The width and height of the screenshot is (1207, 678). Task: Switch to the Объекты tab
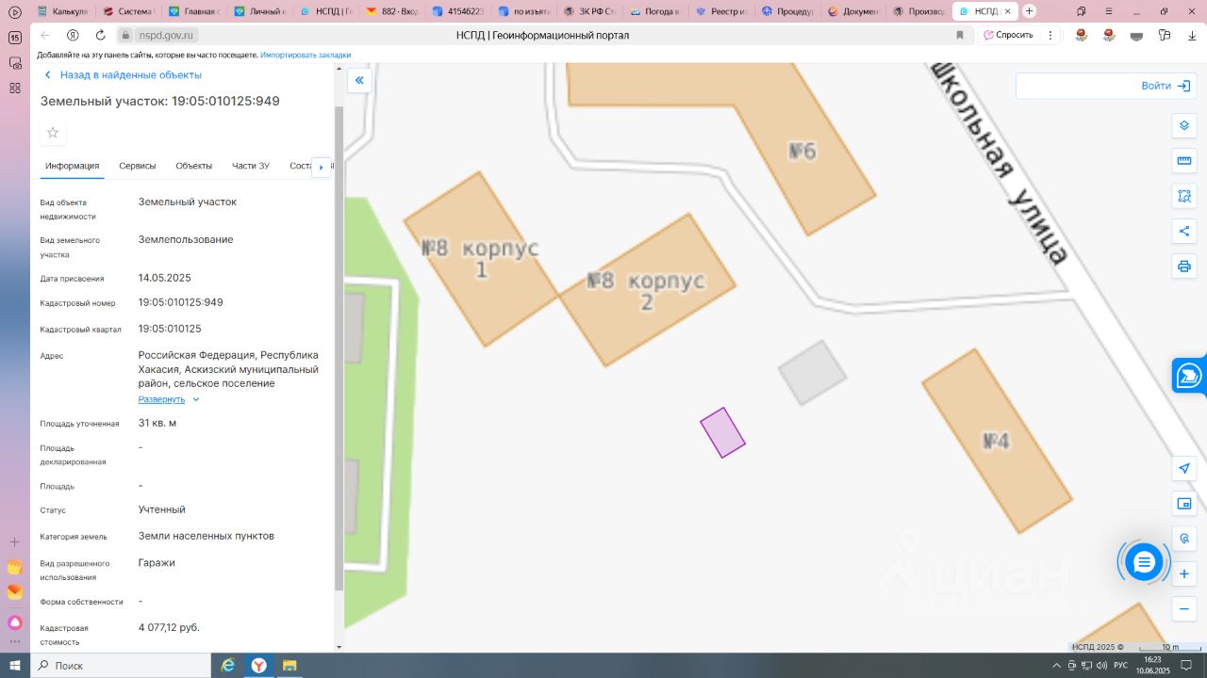[193, 166]
